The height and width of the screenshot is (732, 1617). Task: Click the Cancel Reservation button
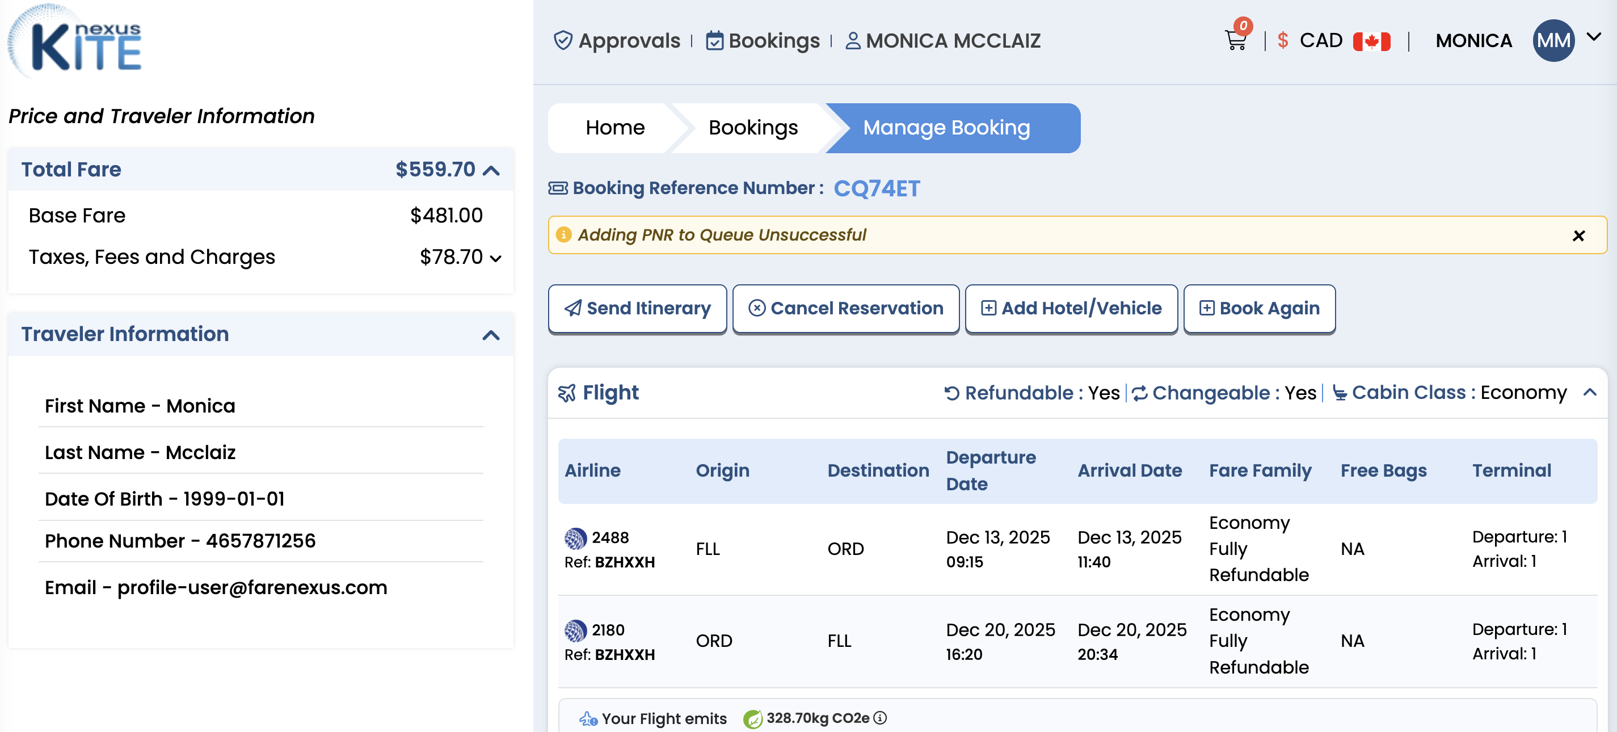tap(845, 308)
